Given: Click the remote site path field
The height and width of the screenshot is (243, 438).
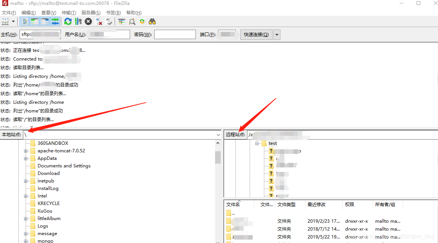Looking at the screenshot, I should pos(342,135).
